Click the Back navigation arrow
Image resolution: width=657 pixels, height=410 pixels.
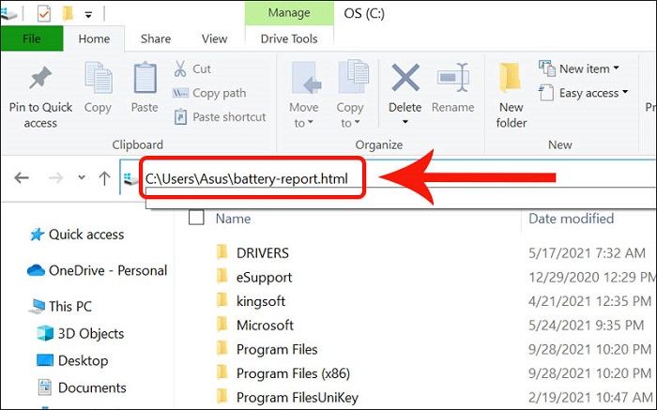click(22, 178)
